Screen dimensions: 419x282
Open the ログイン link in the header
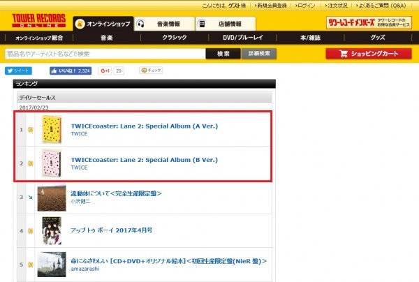coord(305,6)
